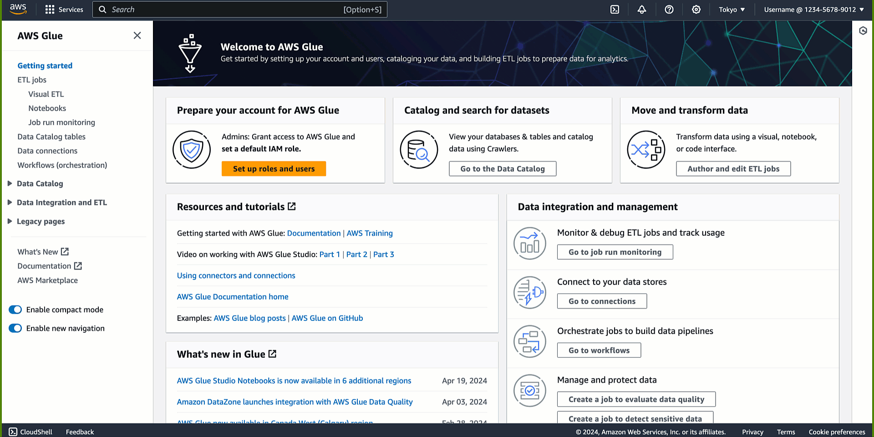The height and width of the screenshot is (437, 874).
Task: Click Create a job to evaluate data quality
Action: point(636,399)
